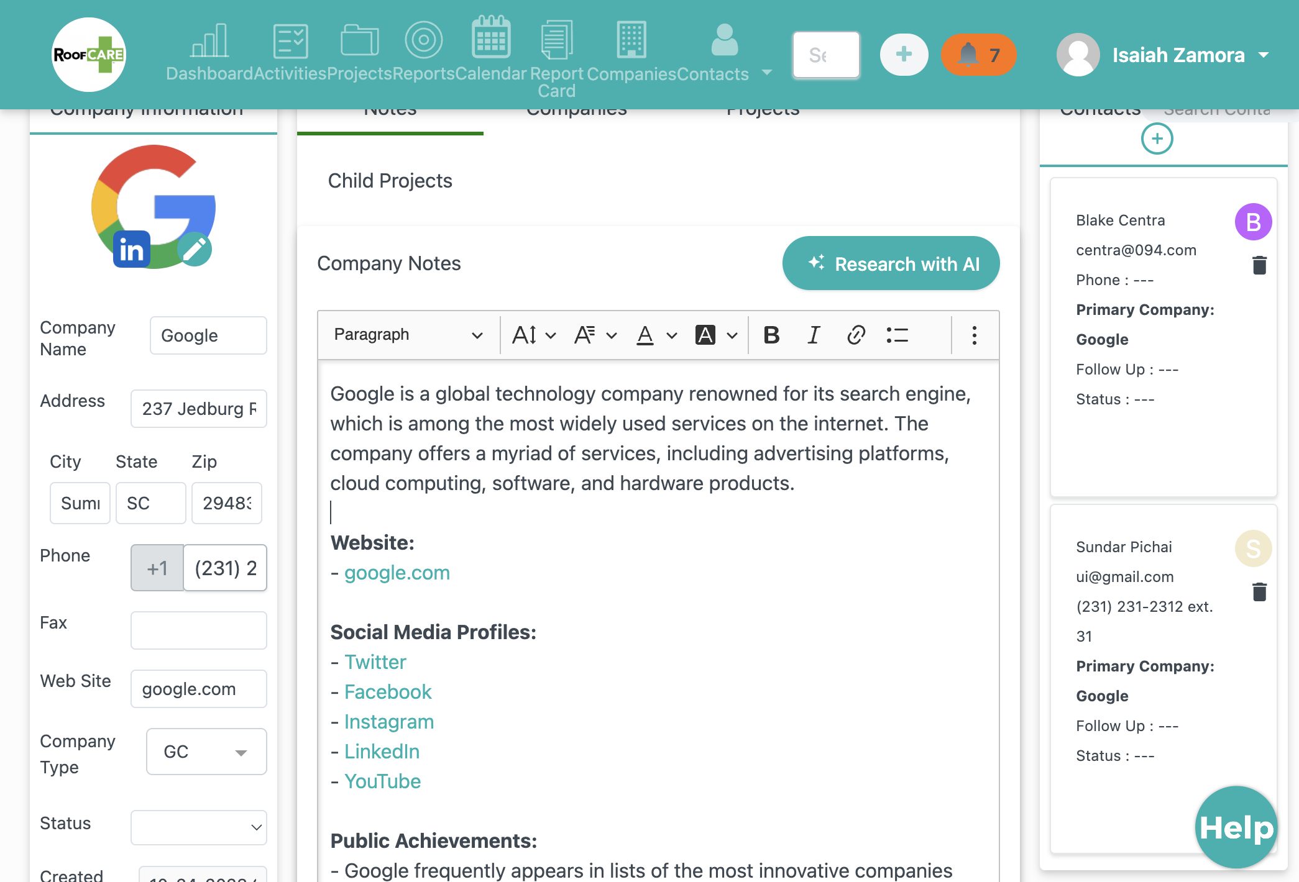
Task: Insert link using editor link icon
Action: point(856,335)
